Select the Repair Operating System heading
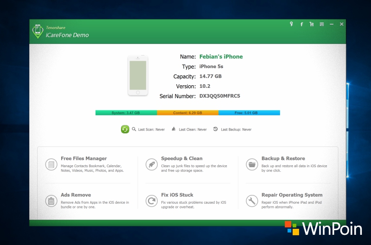 (x=292, y=195)
